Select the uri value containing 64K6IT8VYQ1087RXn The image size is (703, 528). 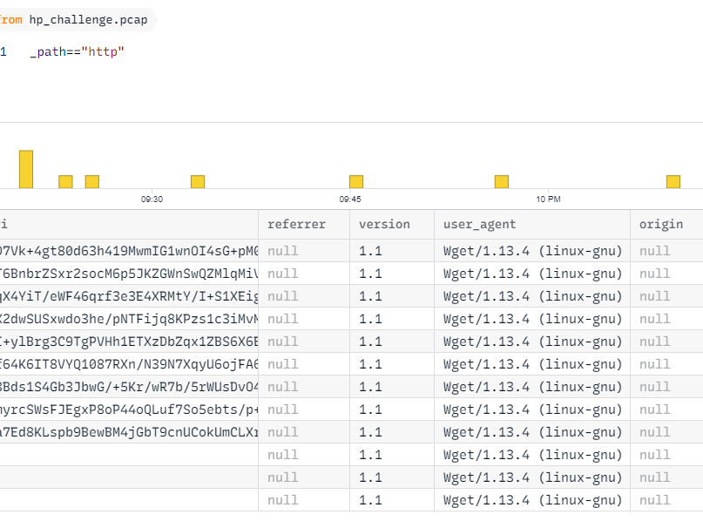coord(129,364)
